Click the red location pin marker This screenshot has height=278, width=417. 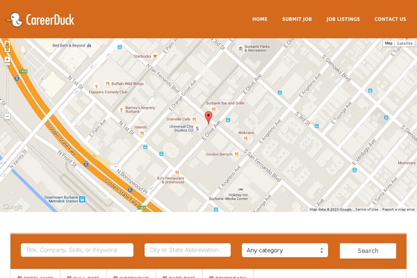click(x=208, y=117)
